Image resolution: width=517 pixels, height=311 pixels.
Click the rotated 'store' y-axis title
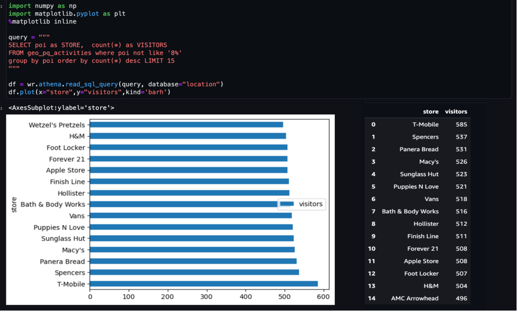(14, 205)
